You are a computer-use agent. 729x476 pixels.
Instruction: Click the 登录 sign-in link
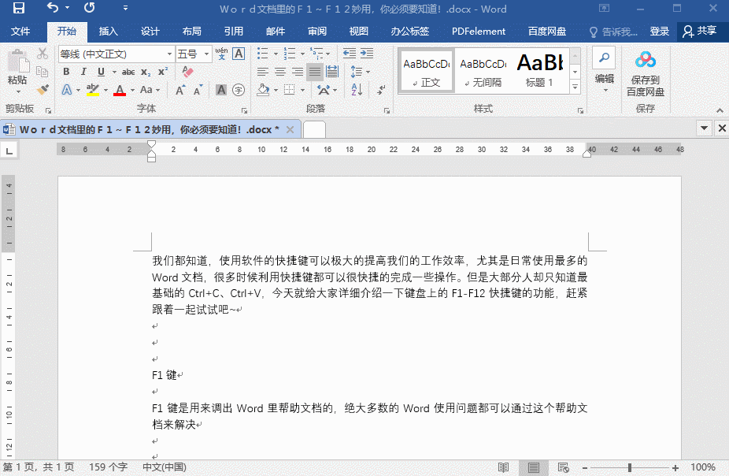pyautogui.click(x=659, y=32)
